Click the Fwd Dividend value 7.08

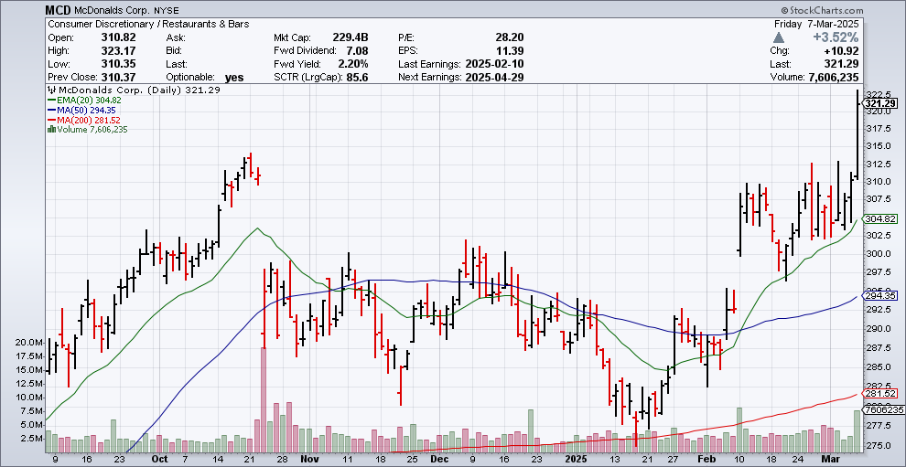358,51
